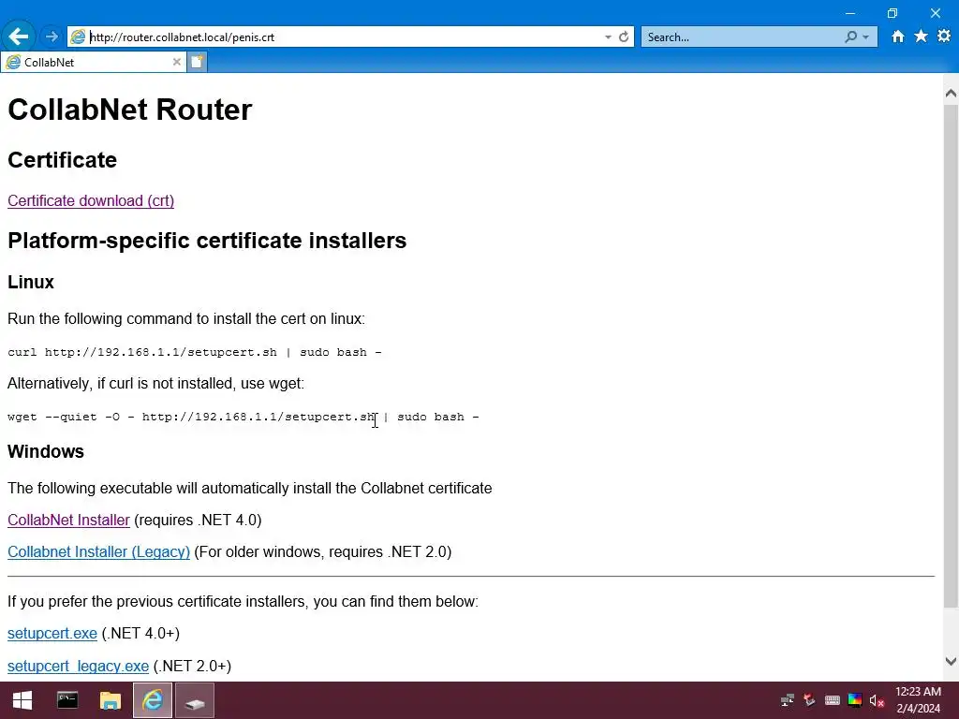Click the wget --quiet command text
Viewport: 959px width, 719px height.
pos(243,417)
